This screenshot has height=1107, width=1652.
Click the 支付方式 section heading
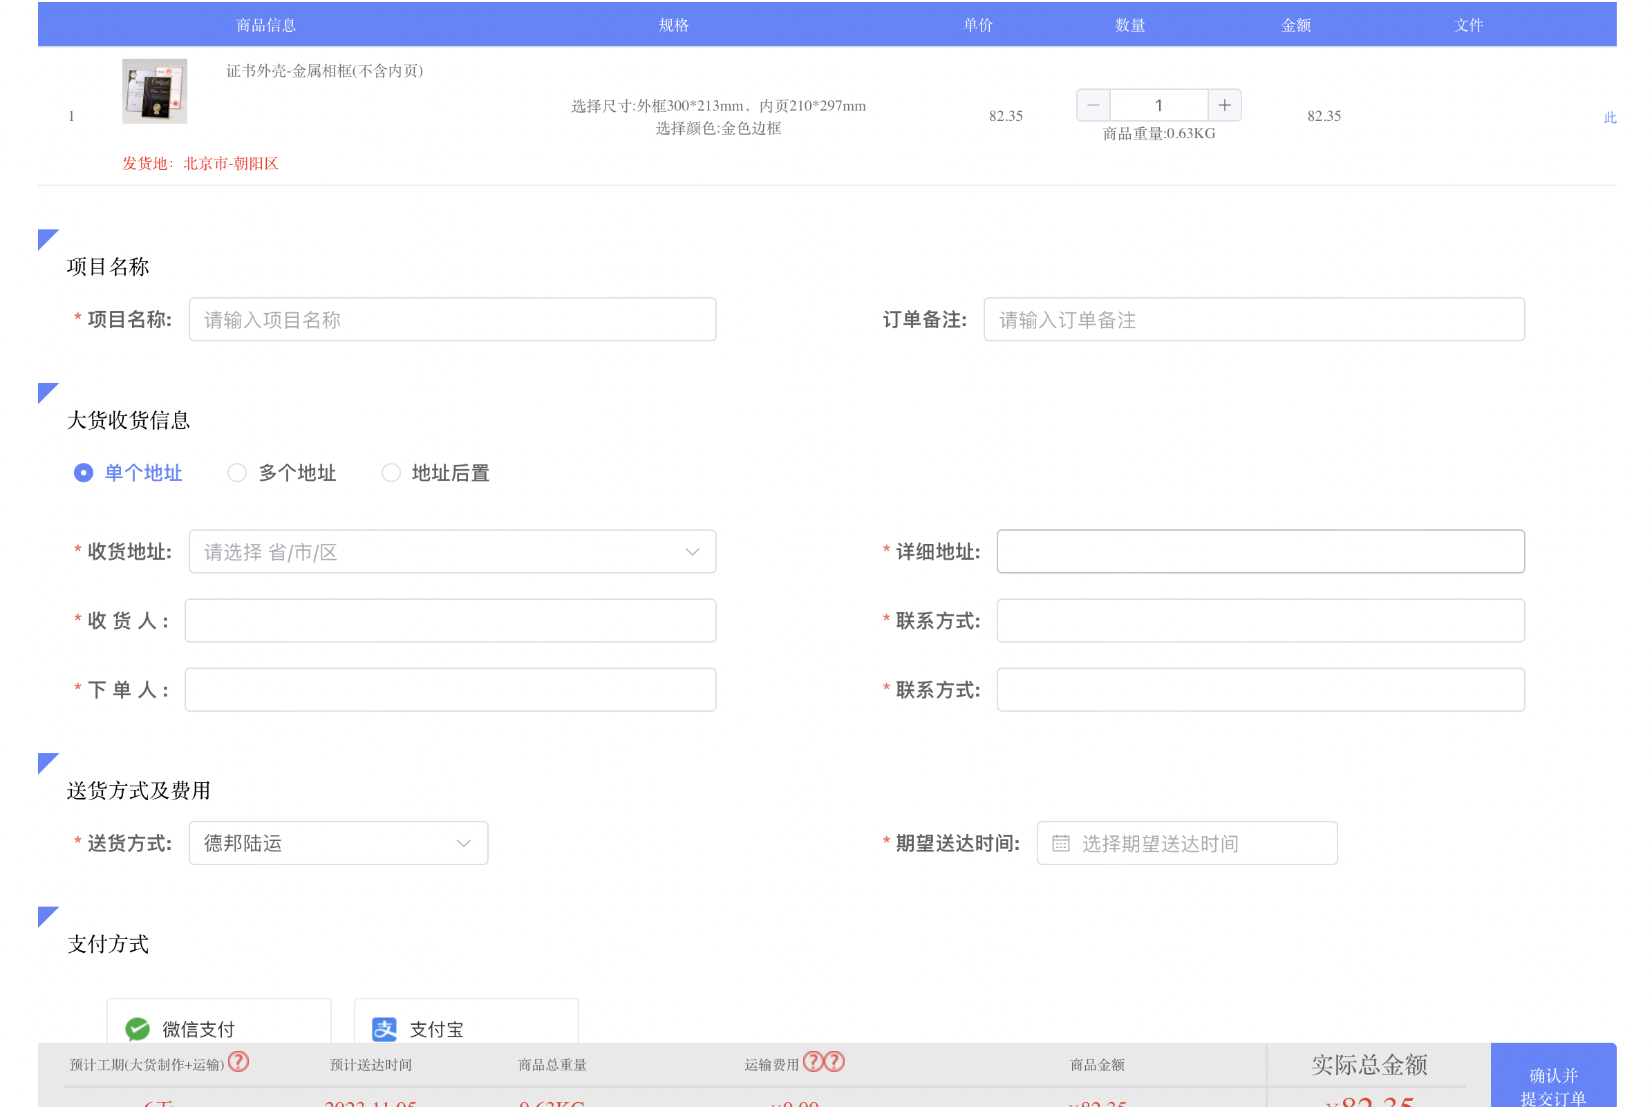point(108,944)
